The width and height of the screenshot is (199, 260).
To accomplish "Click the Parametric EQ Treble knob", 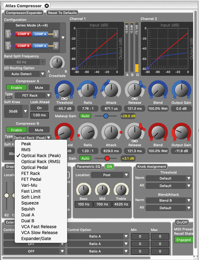I will [x=121, y=189].
